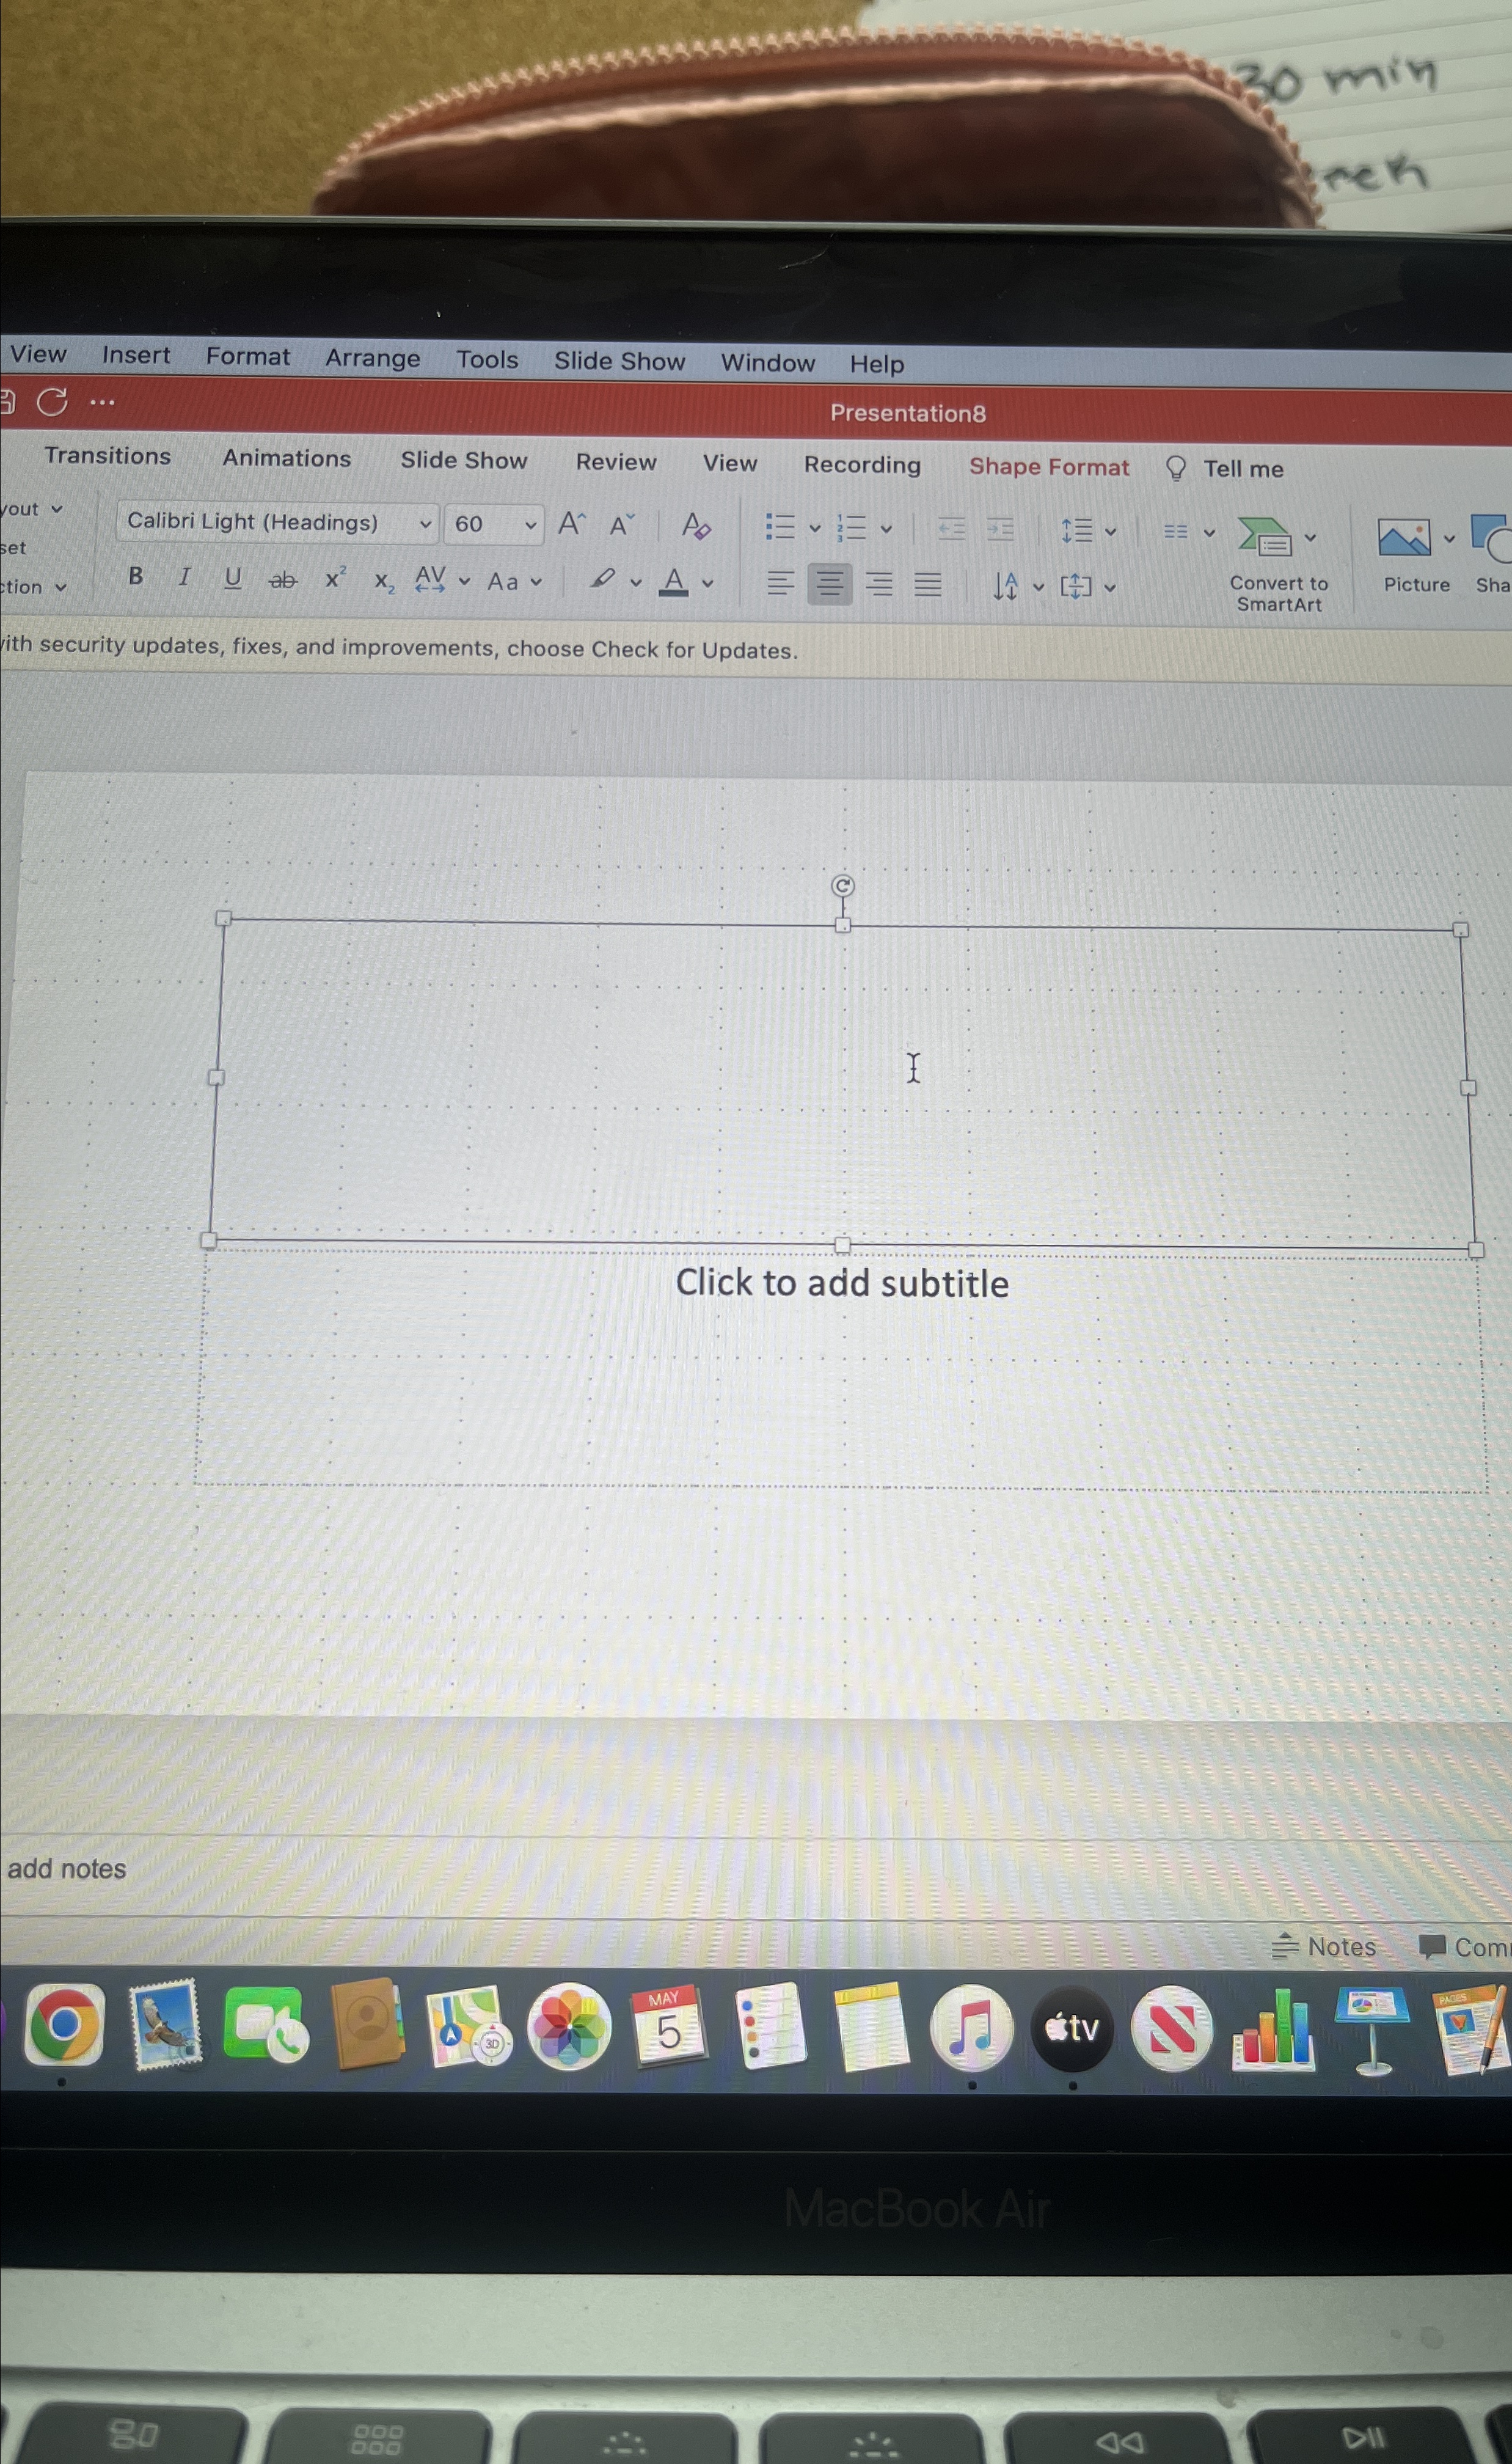Enable center text alignment
The height and width of the screenshot is (2464, 1512).
click(829, 584)
